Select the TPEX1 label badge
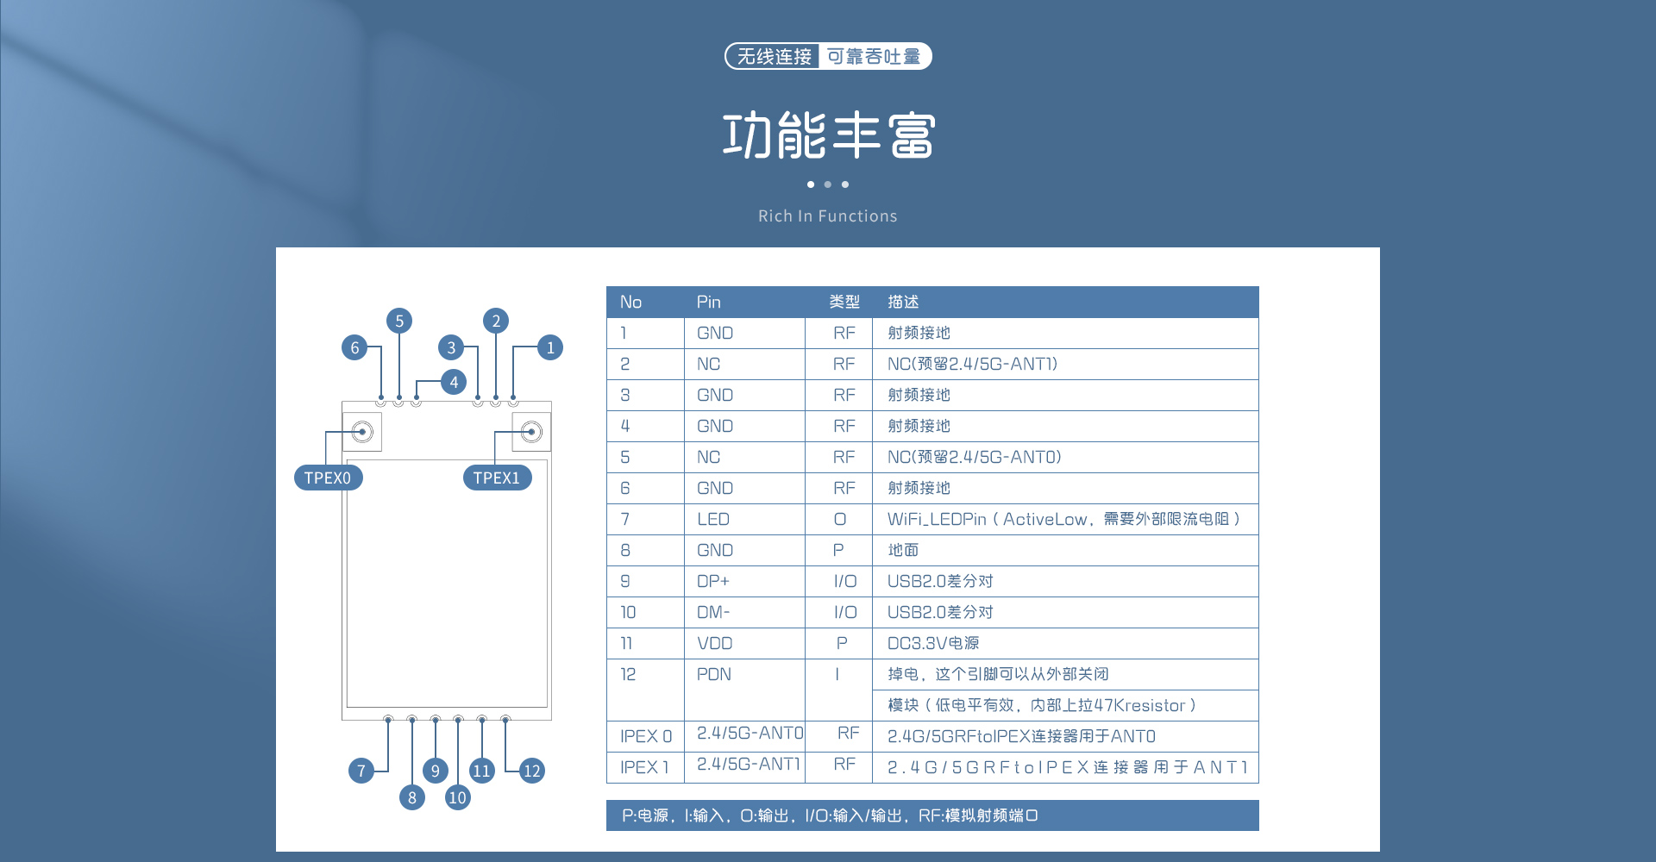Viewport: 1656px width, 862px height. [x=497, y=478]
